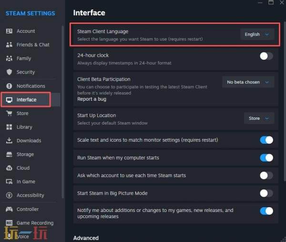286x242 pixels.
Task: Click the Friends & Chat people icon
Action: coord(9,45)
